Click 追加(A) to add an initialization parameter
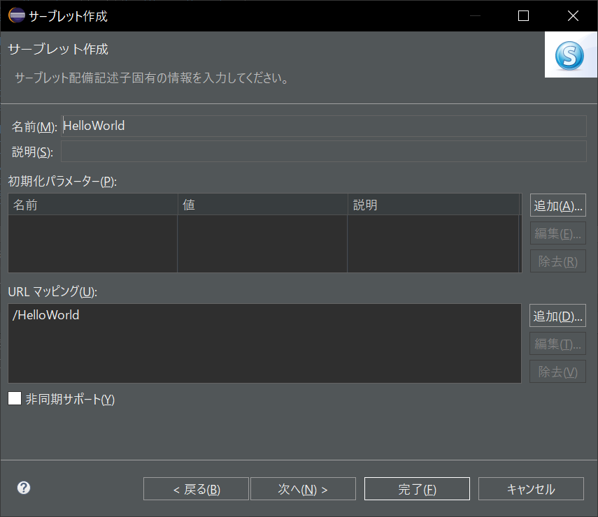The image size is (598, 517). (x=557, y=205)
